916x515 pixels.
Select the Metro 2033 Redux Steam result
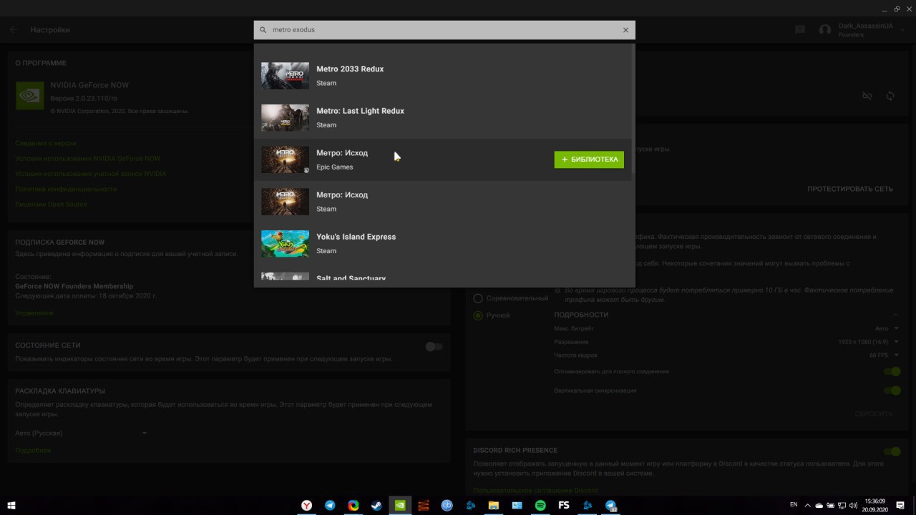[x=444, y=76]
